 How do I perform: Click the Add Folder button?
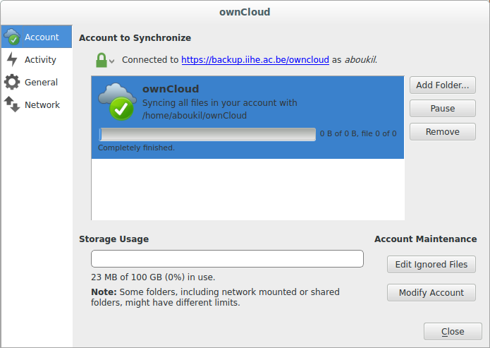pyautogui.click(x=442, y=85)
